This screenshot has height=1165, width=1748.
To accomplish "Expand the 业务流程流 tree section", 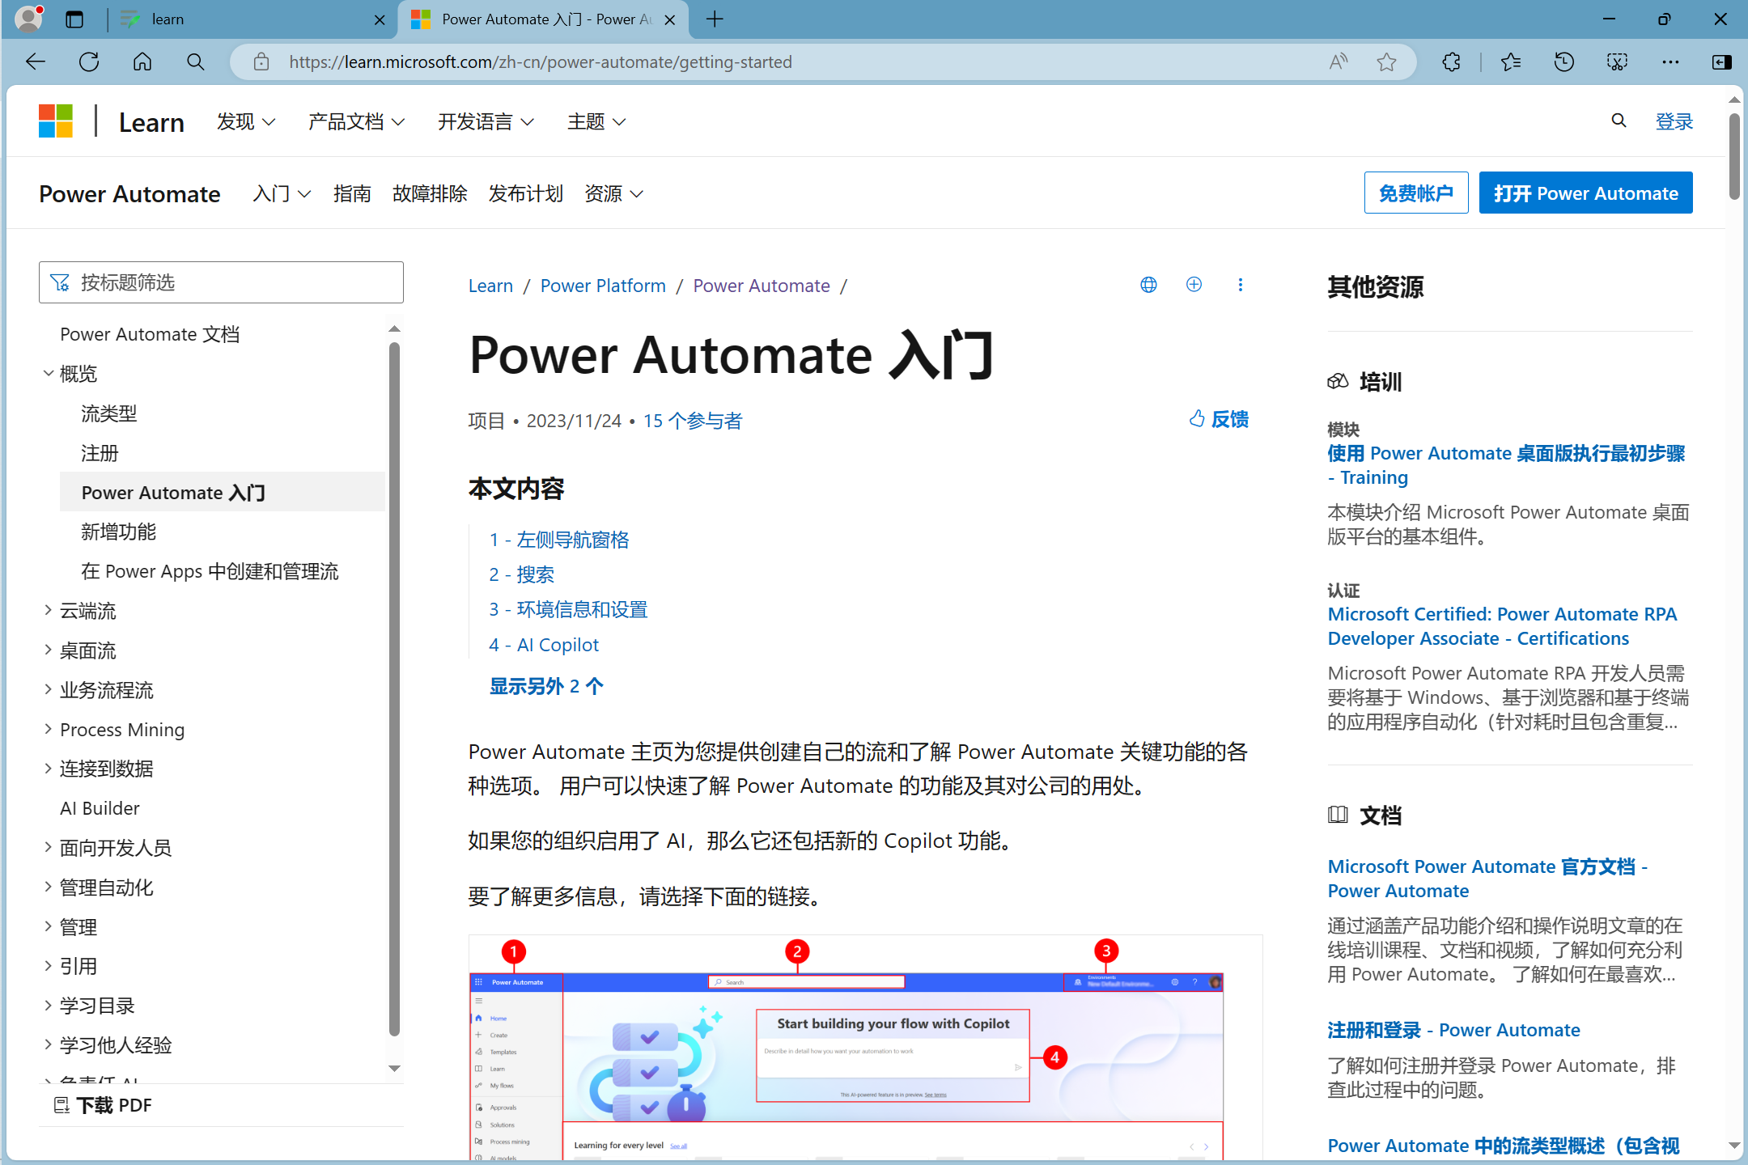I will [x=49, y=689].
